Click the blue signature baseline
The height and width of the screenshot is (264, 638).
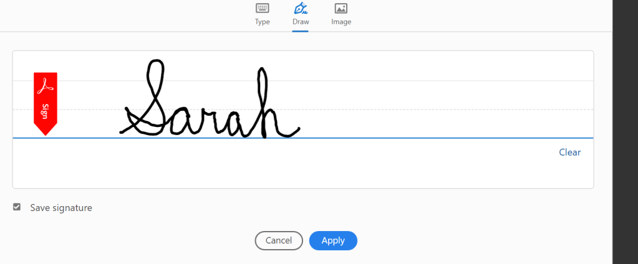[x=437, y=138]
